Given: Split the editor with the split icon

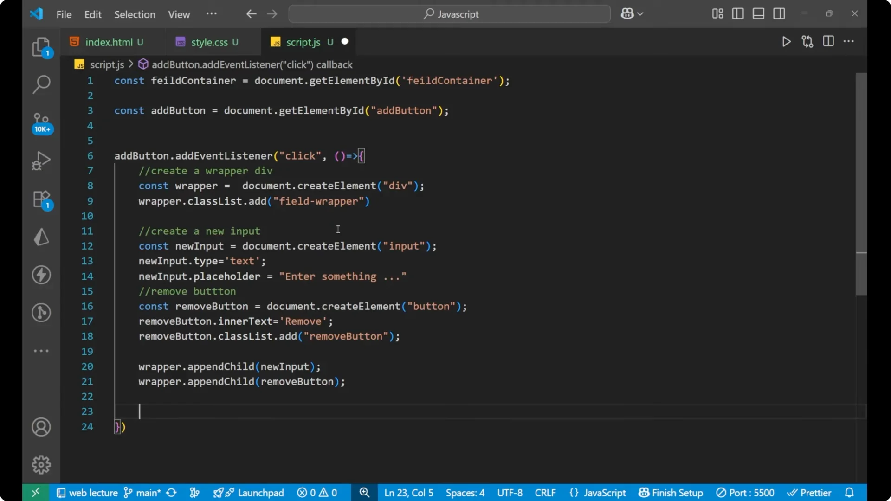Looking at the screenshot, I should click(x=828, y=41).
